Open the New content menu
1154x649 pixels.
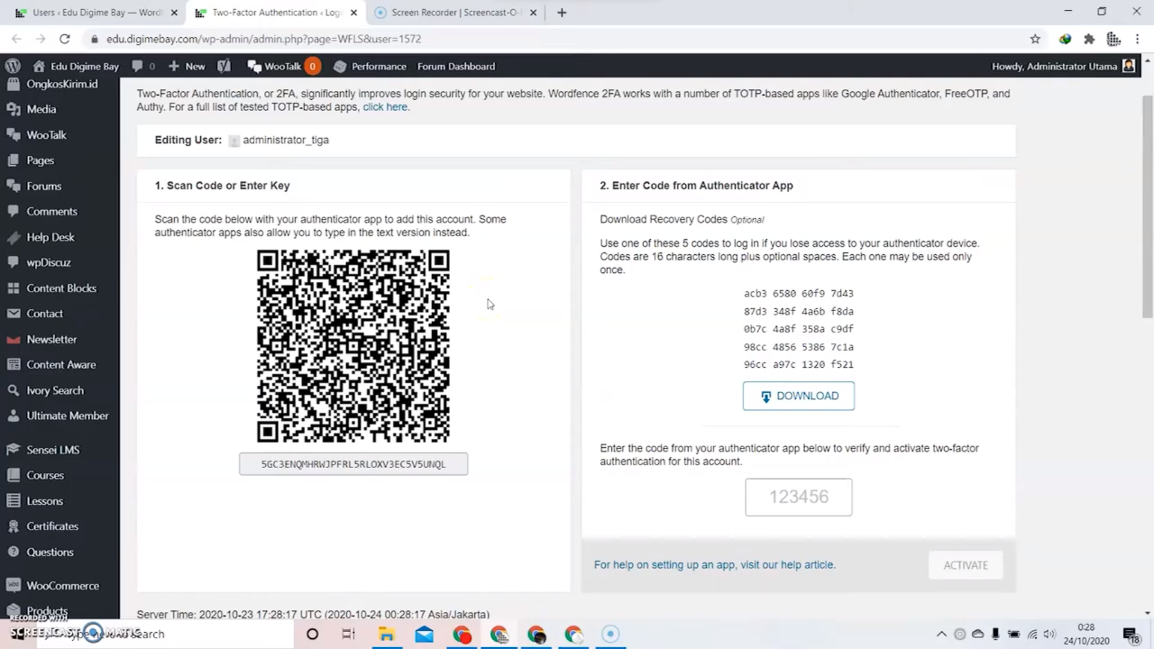tap(187, 66)
